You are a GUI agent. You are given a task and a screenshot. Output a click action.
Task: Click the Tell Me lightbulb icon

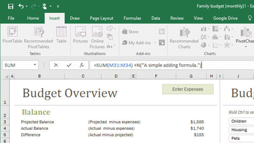[x=250, y=18]
